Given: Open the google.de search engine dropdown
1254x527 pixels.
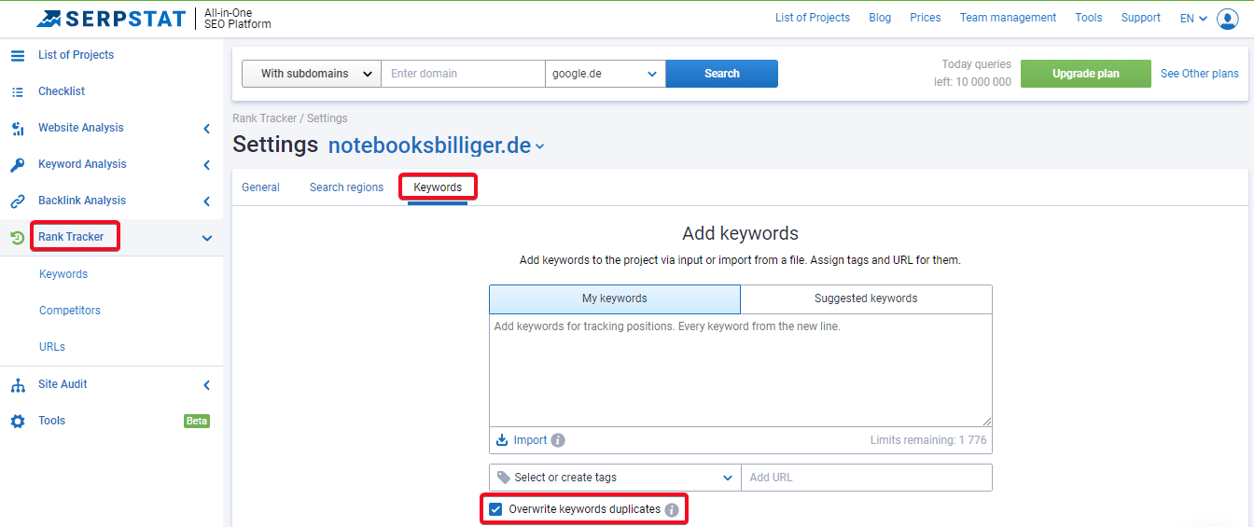Looking at the screenshot, I should (606, 74).
